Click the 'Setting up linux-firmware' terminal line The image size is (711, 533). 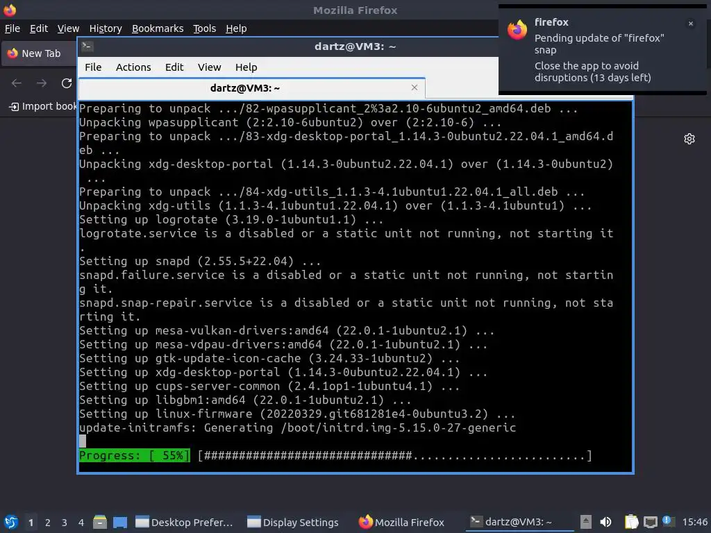pyautogui.click(x=297, y=414)
